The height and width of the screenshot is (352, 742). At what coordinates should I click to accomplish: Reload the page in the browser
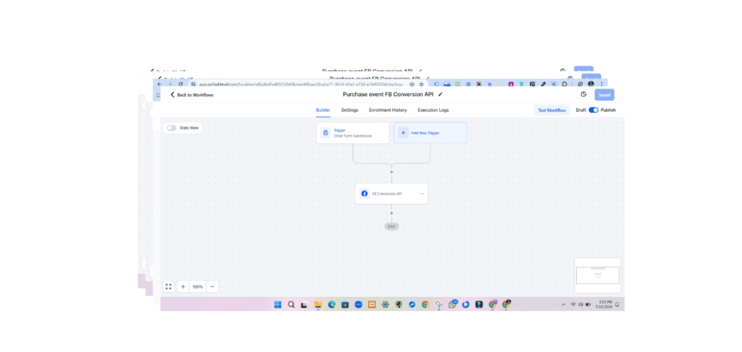point(180,84)
